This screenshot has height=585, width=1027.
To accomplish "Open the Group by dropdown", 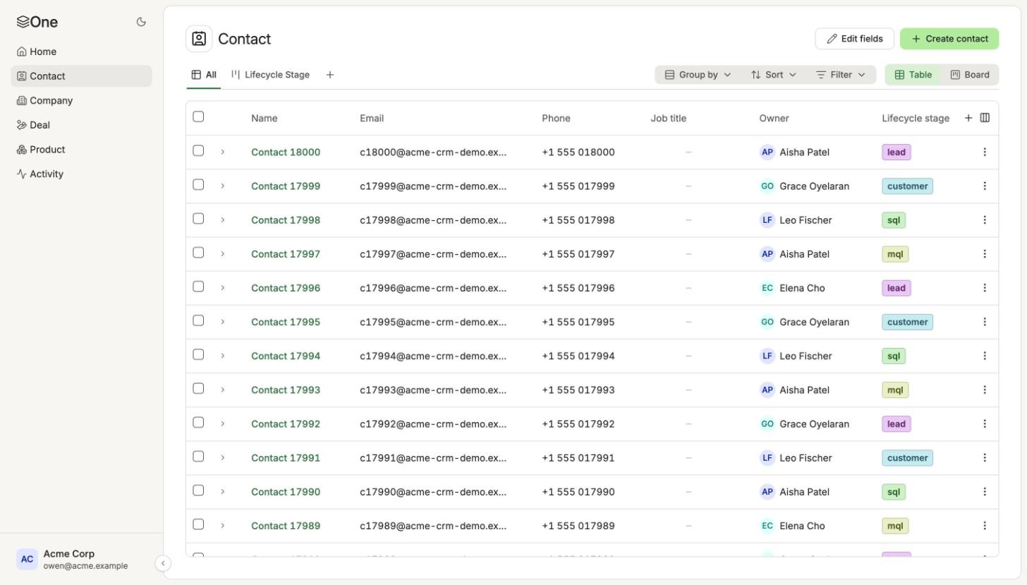I will tap(698, 75).
